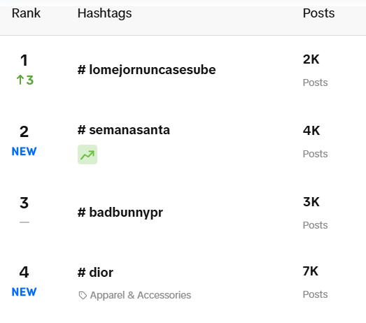Open the #semanasanta hashtag
This screenshot has height=323, width=366.
[x=124, y=129]
